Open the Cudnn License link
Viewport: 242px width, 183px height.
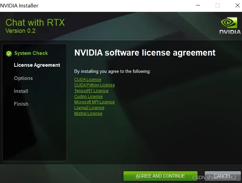pyautogui.click(x=88, y=97)
